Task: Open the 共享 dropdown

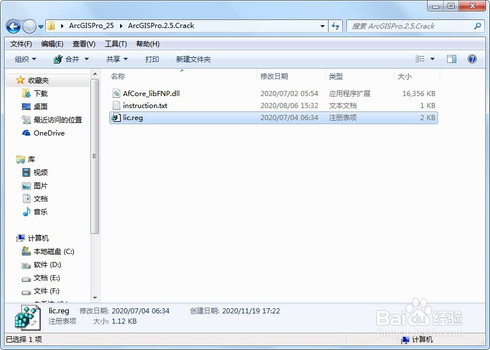Action: (x=117, y=59)
